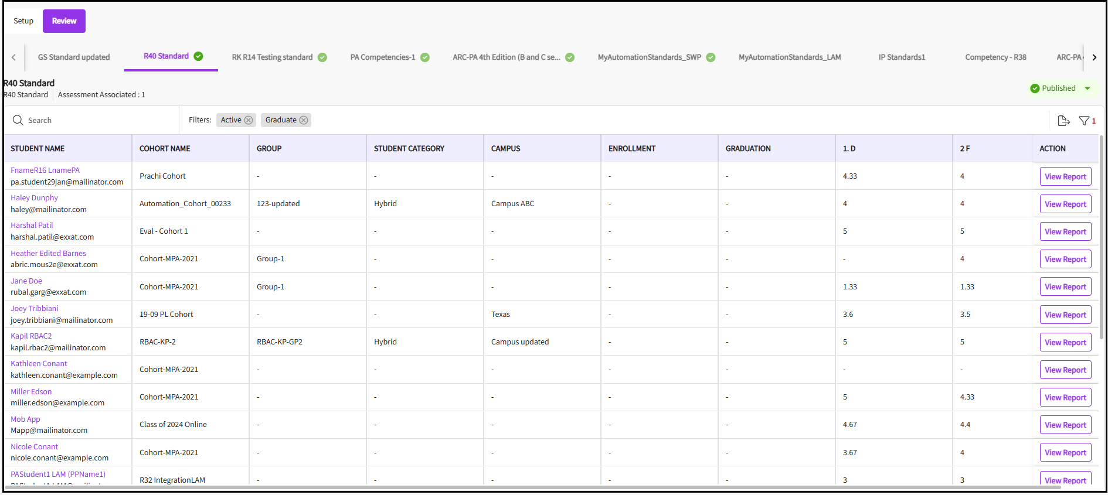Click the Student Name column header
Viewport: 1108px width, 495px height.
click(38, 149)
